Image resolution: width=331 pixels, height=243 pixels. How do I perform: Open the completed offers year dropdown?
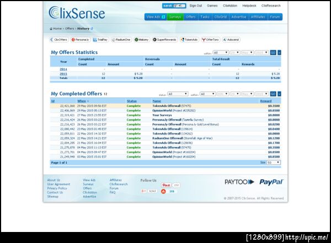click(261, 94)
